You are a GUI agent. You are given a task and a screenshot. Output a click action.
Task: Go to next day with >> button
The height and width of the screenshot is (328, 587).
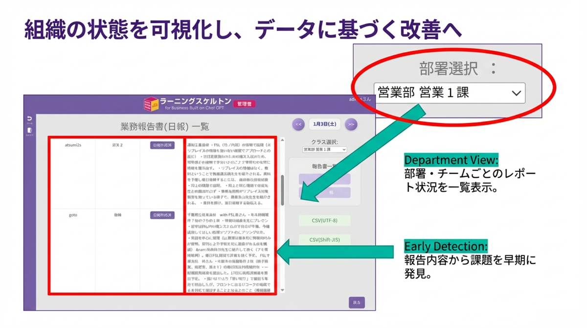tap(351, 125)
